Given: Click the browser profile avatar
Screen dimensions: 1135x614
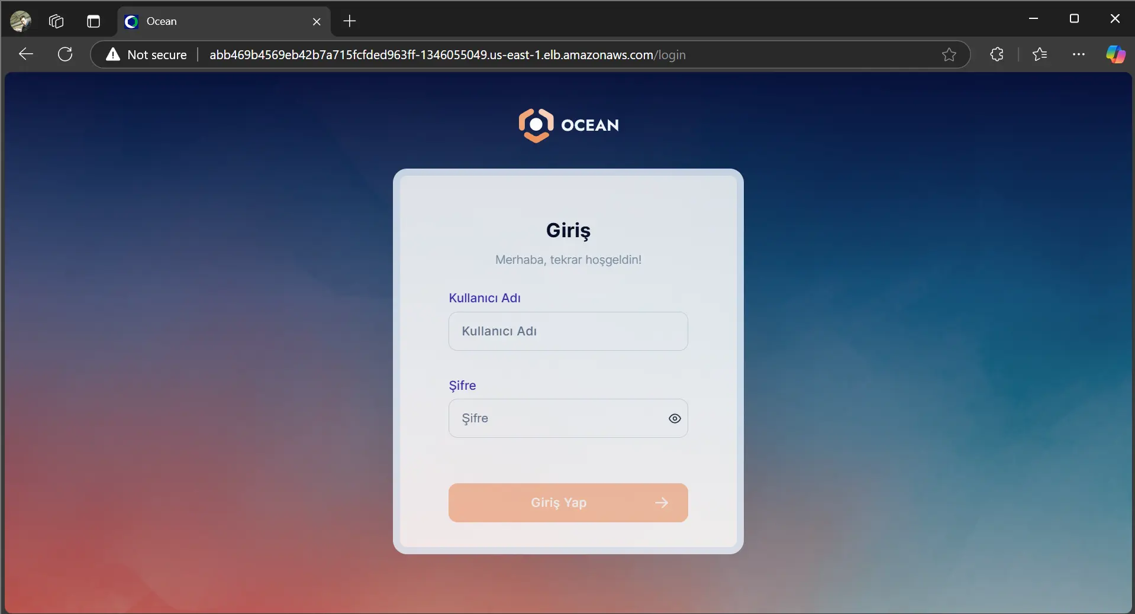Looking at the screenshot, I should pos(21,21).
